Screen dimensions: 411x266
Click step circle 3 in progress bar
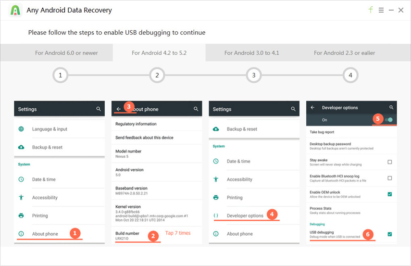[x=254, y=76]
